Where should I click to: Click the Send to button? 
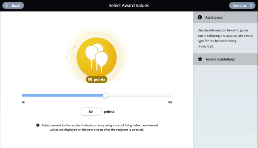pyautogui.click(x=242, y=6)
